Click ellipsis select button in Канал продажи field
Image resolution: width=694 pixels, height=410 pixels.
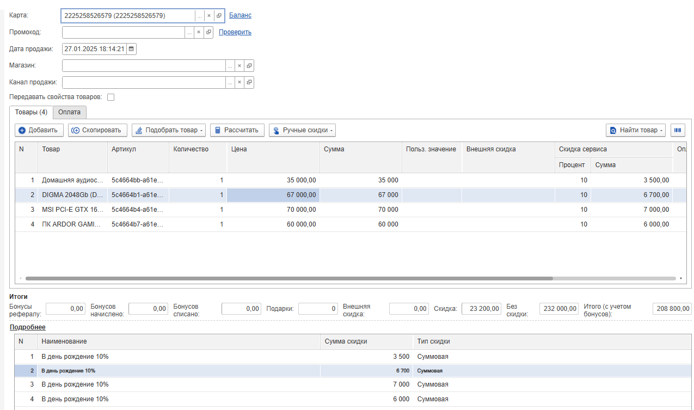pos(230,82)
